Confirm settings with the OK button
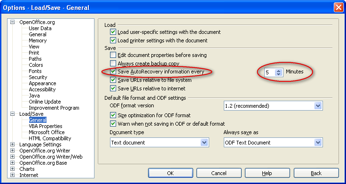The image size is (346, 184). (170, 173)
